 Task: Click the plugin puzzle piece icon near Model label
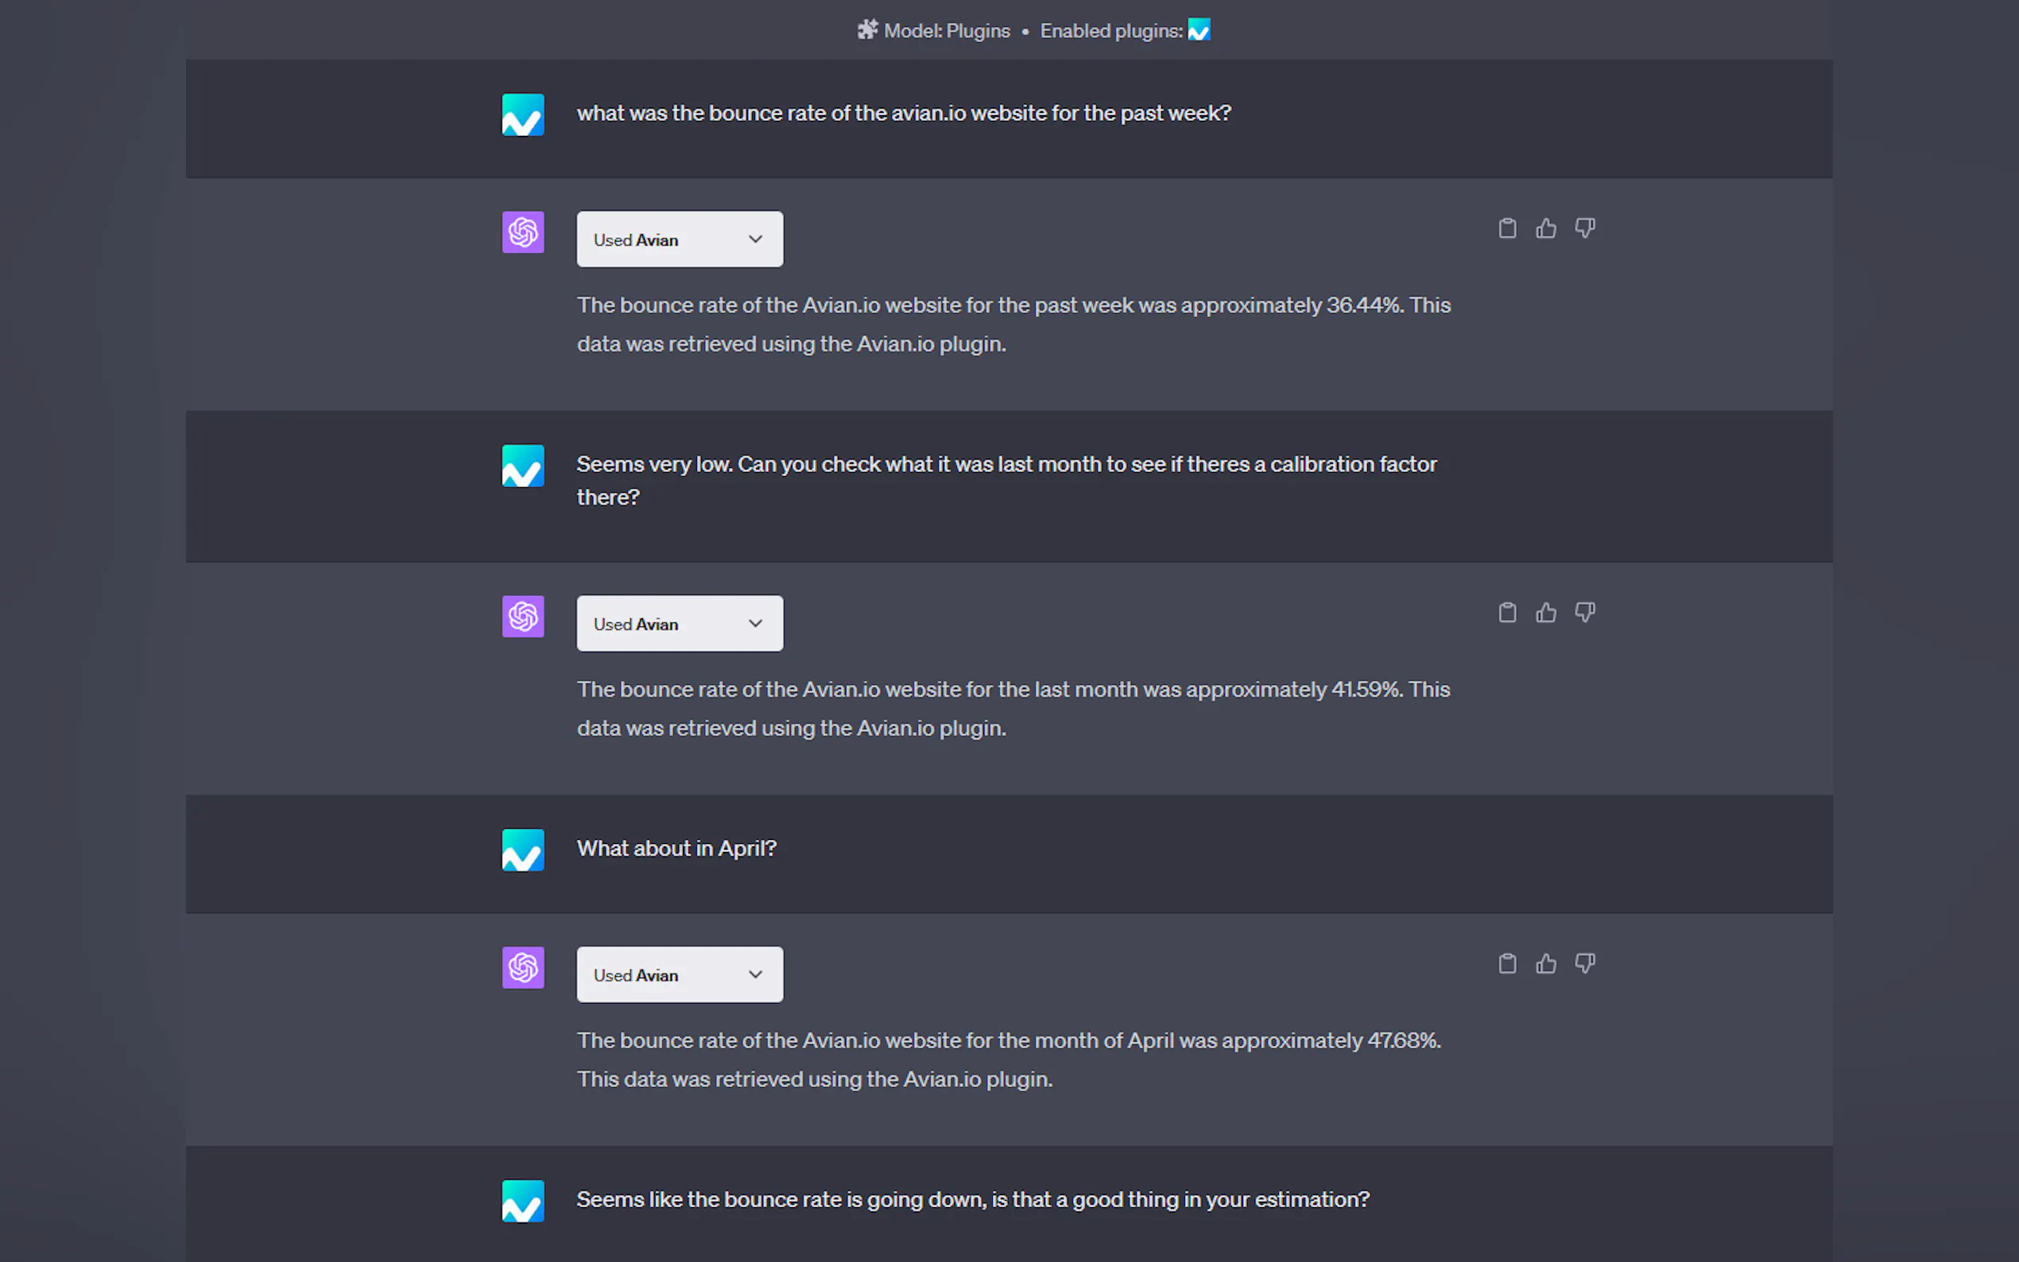click(867, 30)
